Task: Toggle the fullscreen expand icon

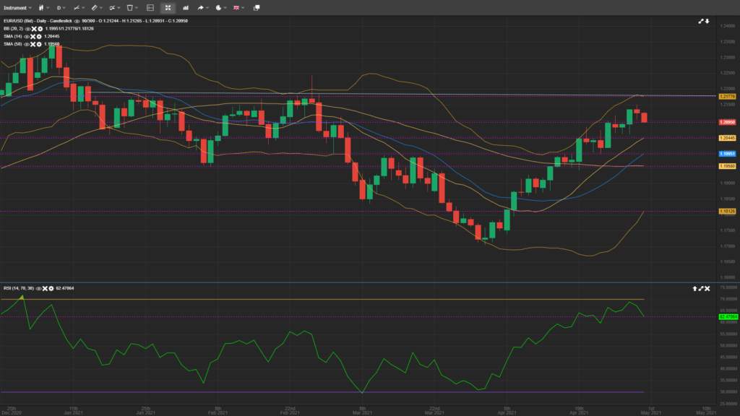Action: (x=168, y=7)
